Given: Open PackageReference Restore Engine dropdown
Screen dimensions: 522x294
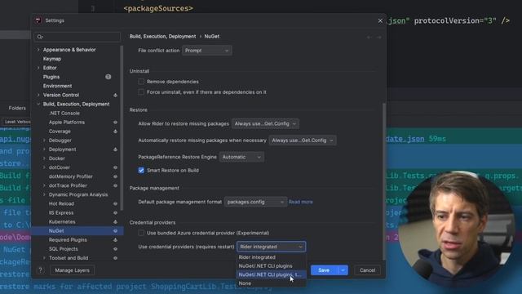Looking at the screenshot, I should tap(241, 157).
